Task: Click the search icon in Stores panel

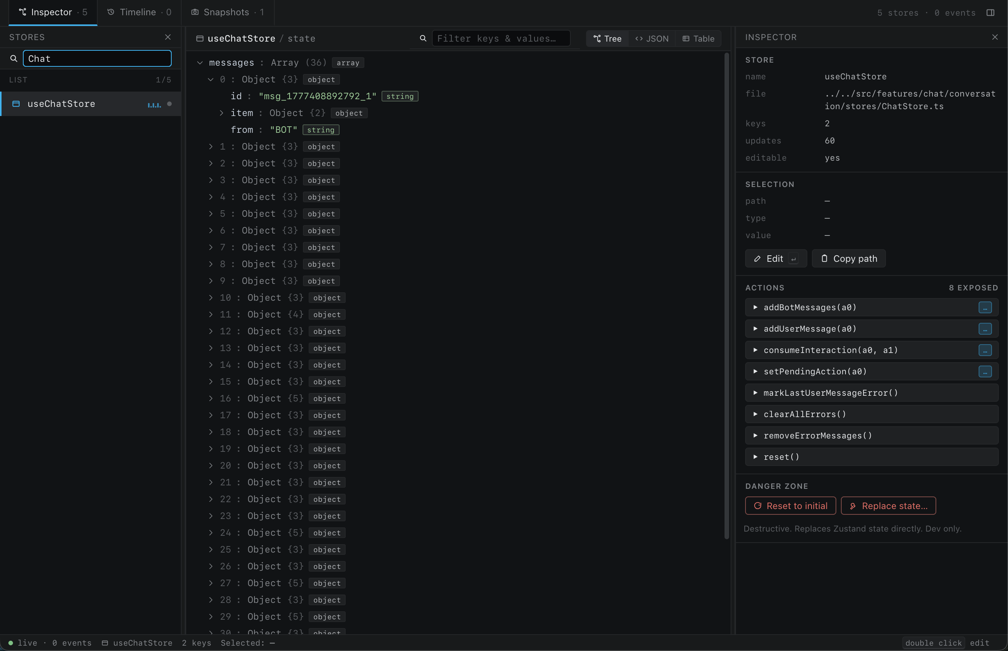Action: pyautogui.click(x=14, y=59)
